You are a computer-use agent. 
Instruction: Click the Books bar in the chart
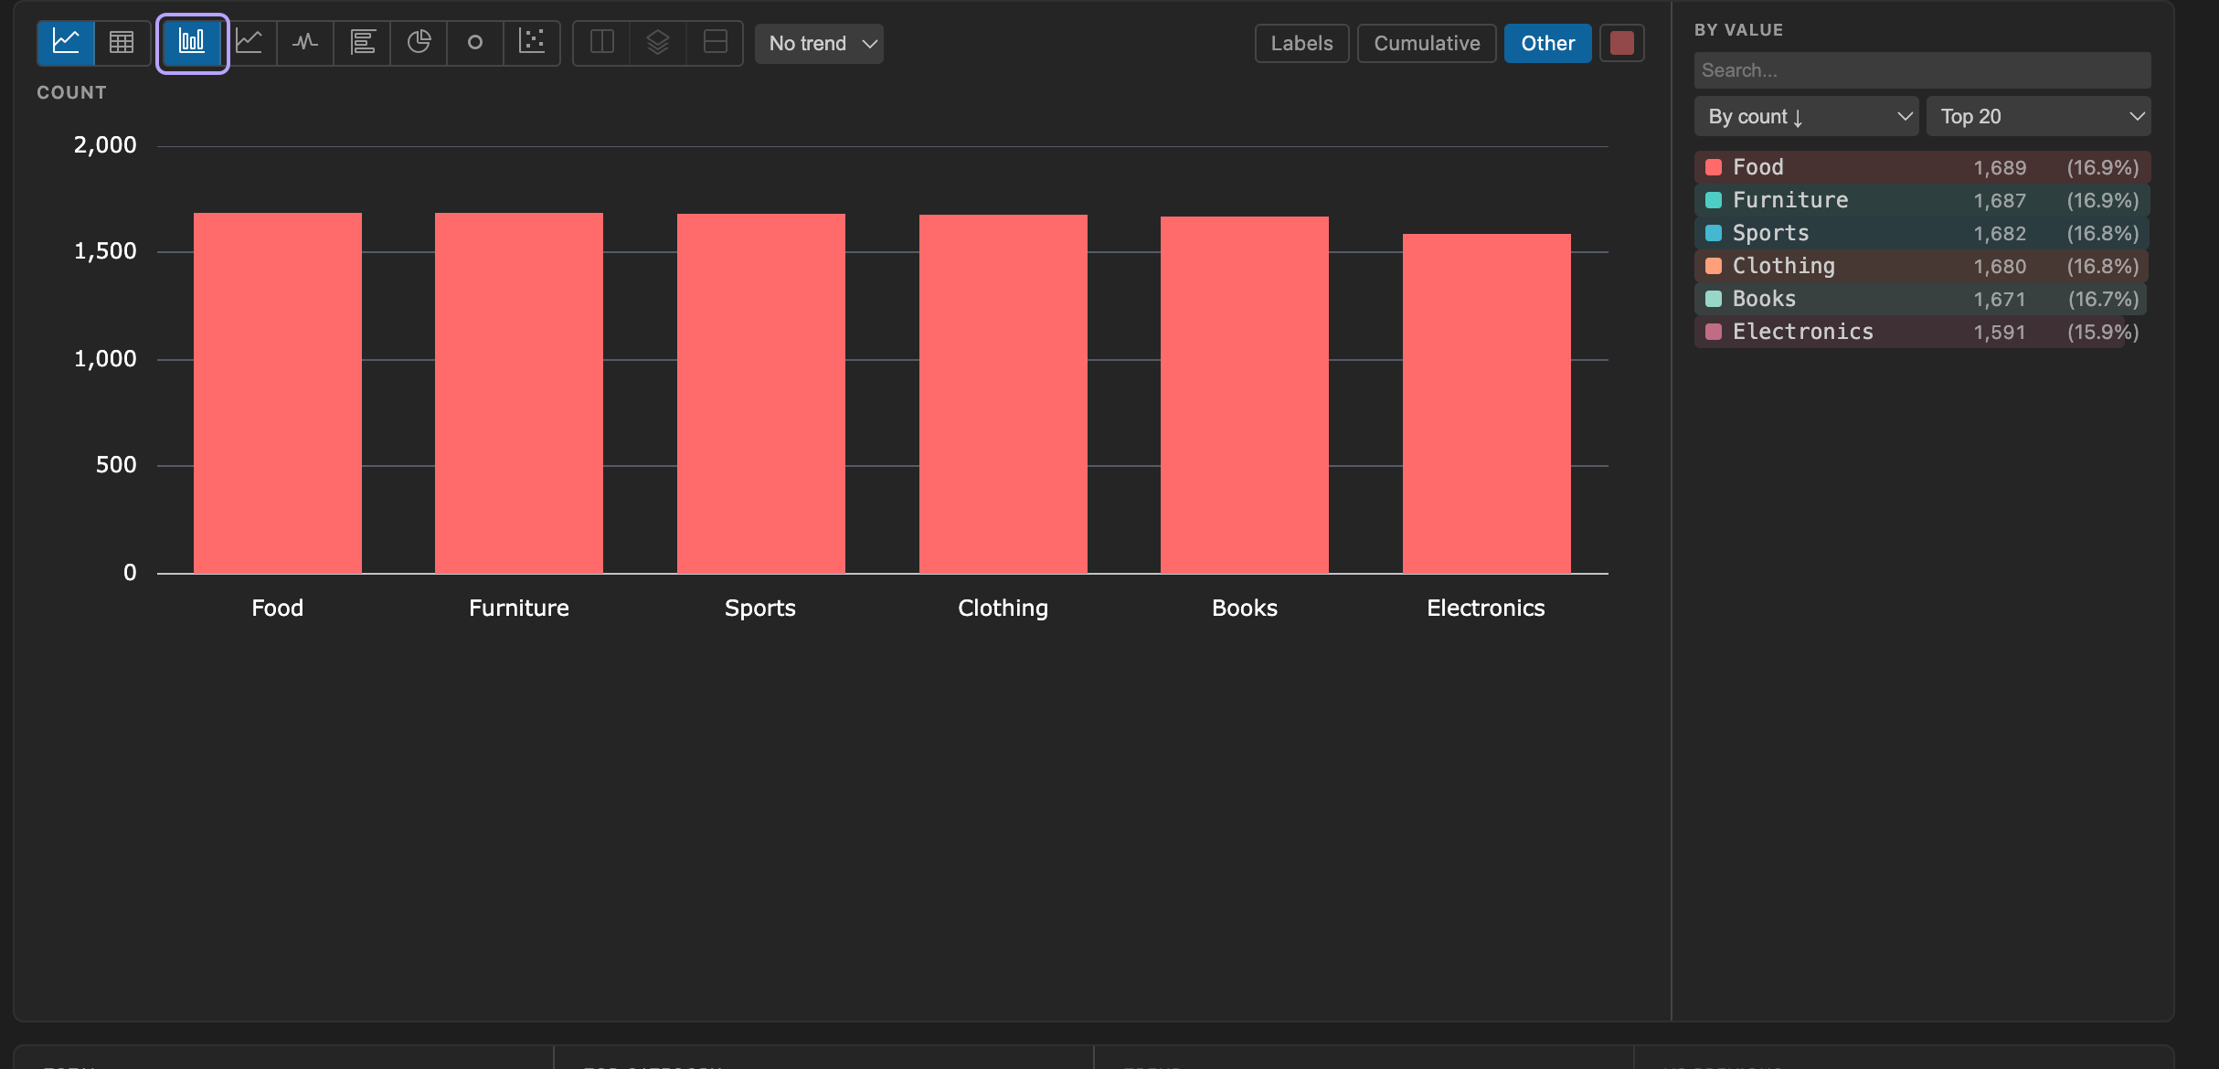1245,395
